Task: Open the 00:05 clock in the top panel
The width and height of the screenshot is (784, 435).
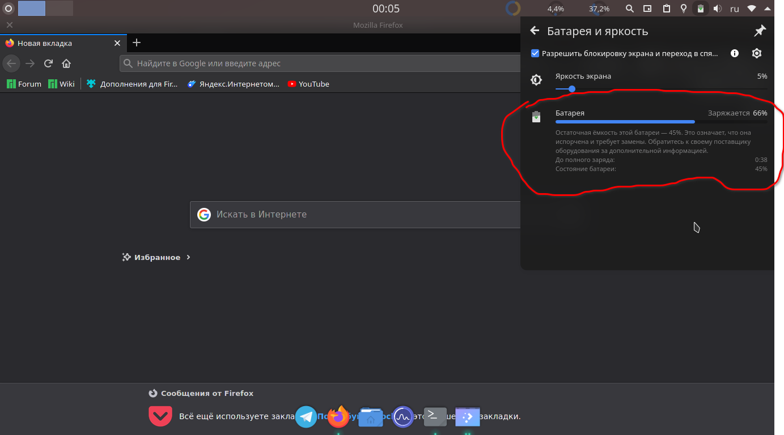Action: [386, 8]
